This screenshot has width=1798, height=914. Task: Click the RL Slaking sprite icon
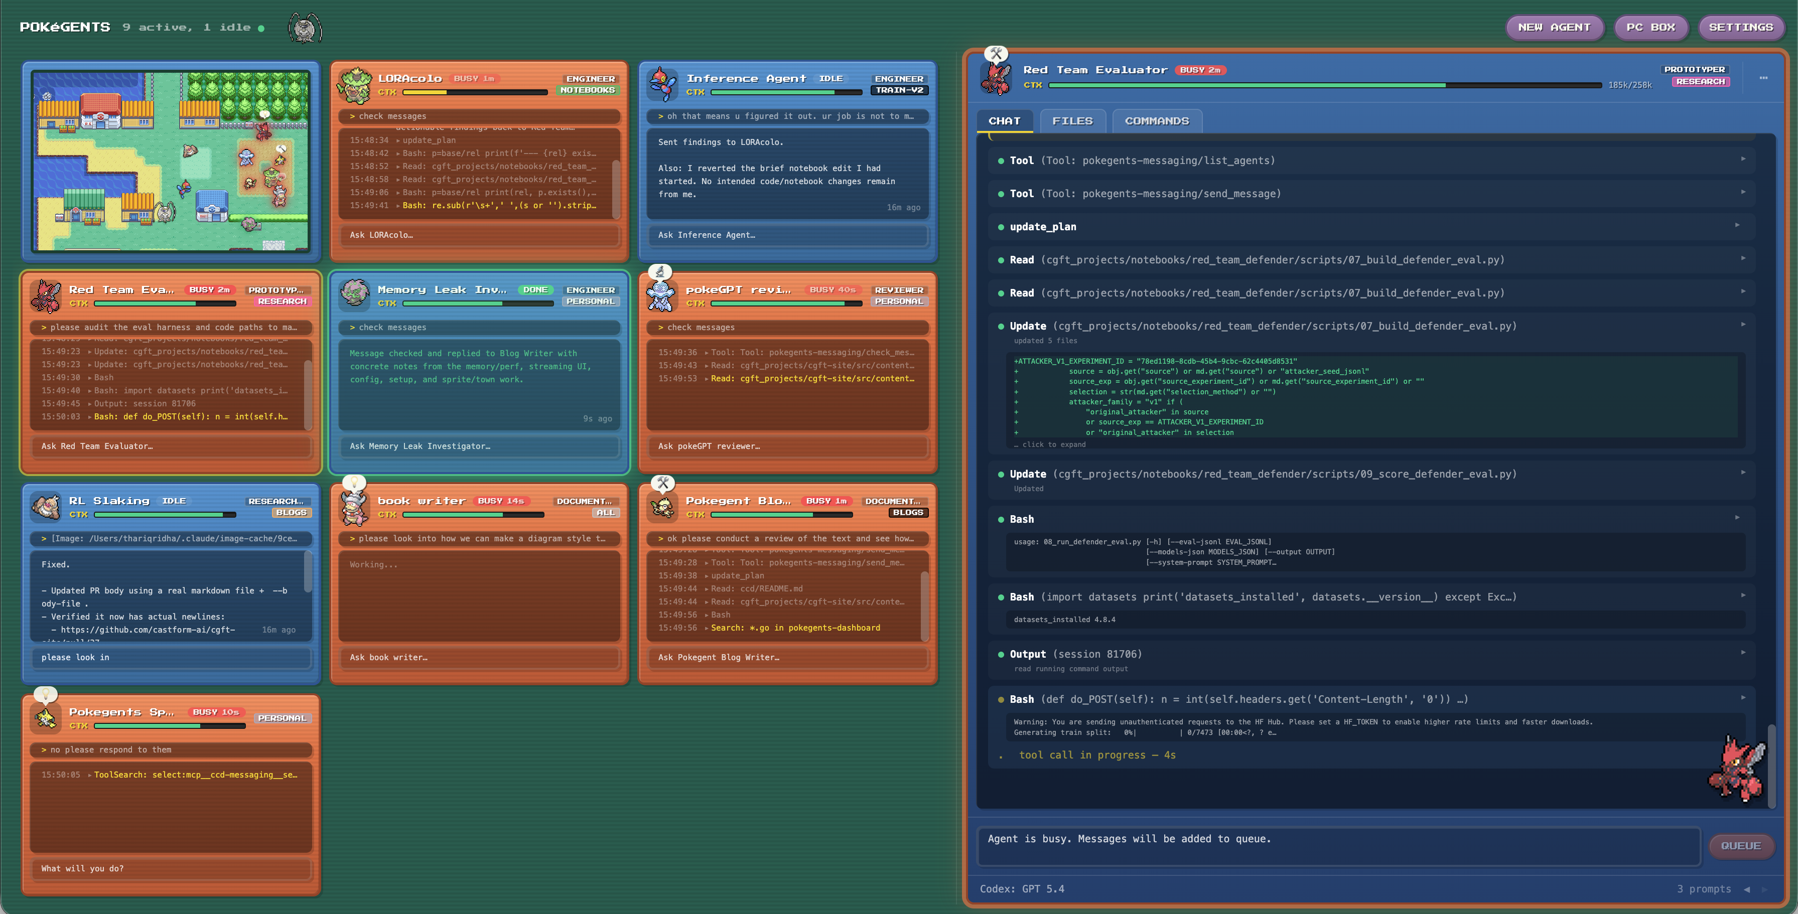46,507
